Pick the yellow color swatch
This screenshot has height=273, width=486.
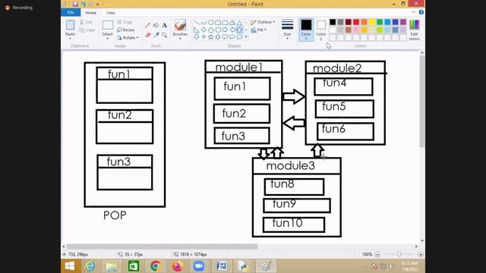pyautogui.click(x=371, y=22)
